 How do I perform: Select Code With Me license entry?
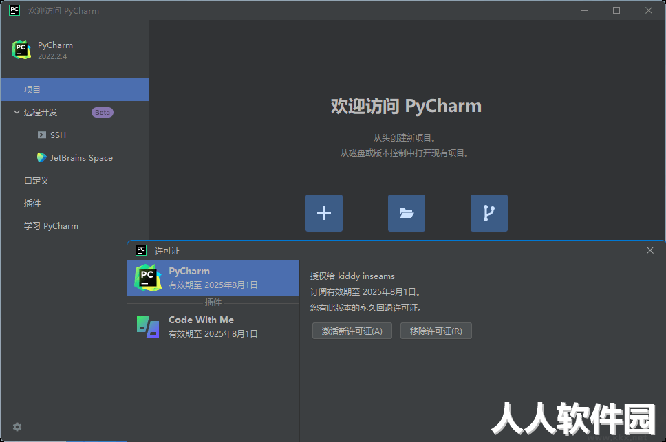pos(213,327)
